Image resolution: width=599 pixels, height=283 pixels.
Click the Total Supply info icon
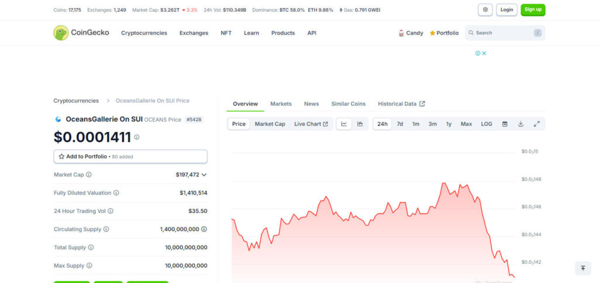(91, 247)
